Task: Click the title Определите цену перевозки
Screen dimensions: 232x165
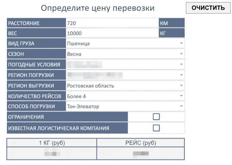Action: (98, 8)
